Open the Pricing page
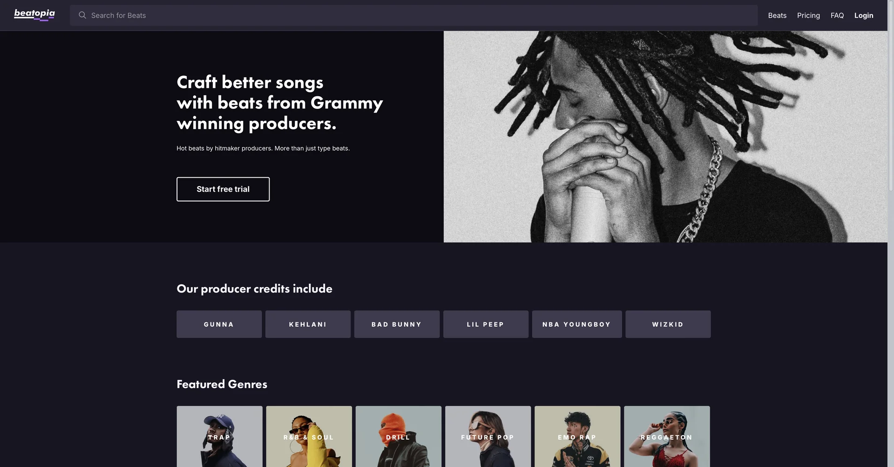This screenshot has height=467, width=894. click(x=808, y=15)
